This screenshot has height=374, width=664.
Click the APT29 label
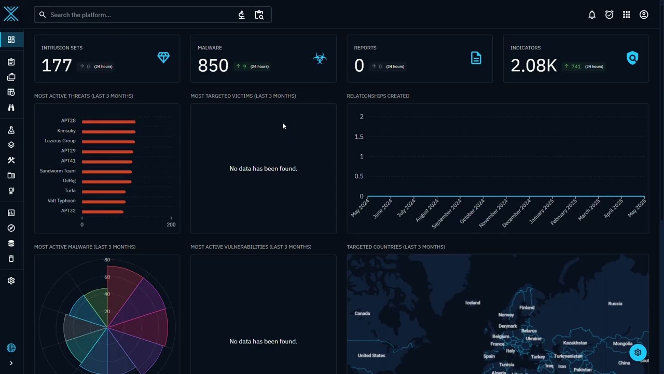tap(68, 151)
